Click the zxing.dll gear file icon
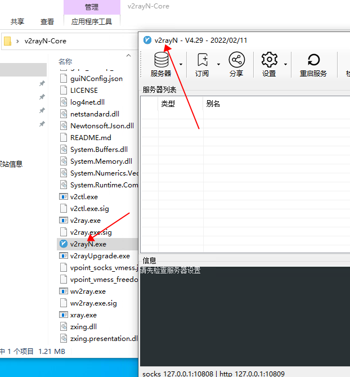Viewport: 350px width, 377px height. 64,326
